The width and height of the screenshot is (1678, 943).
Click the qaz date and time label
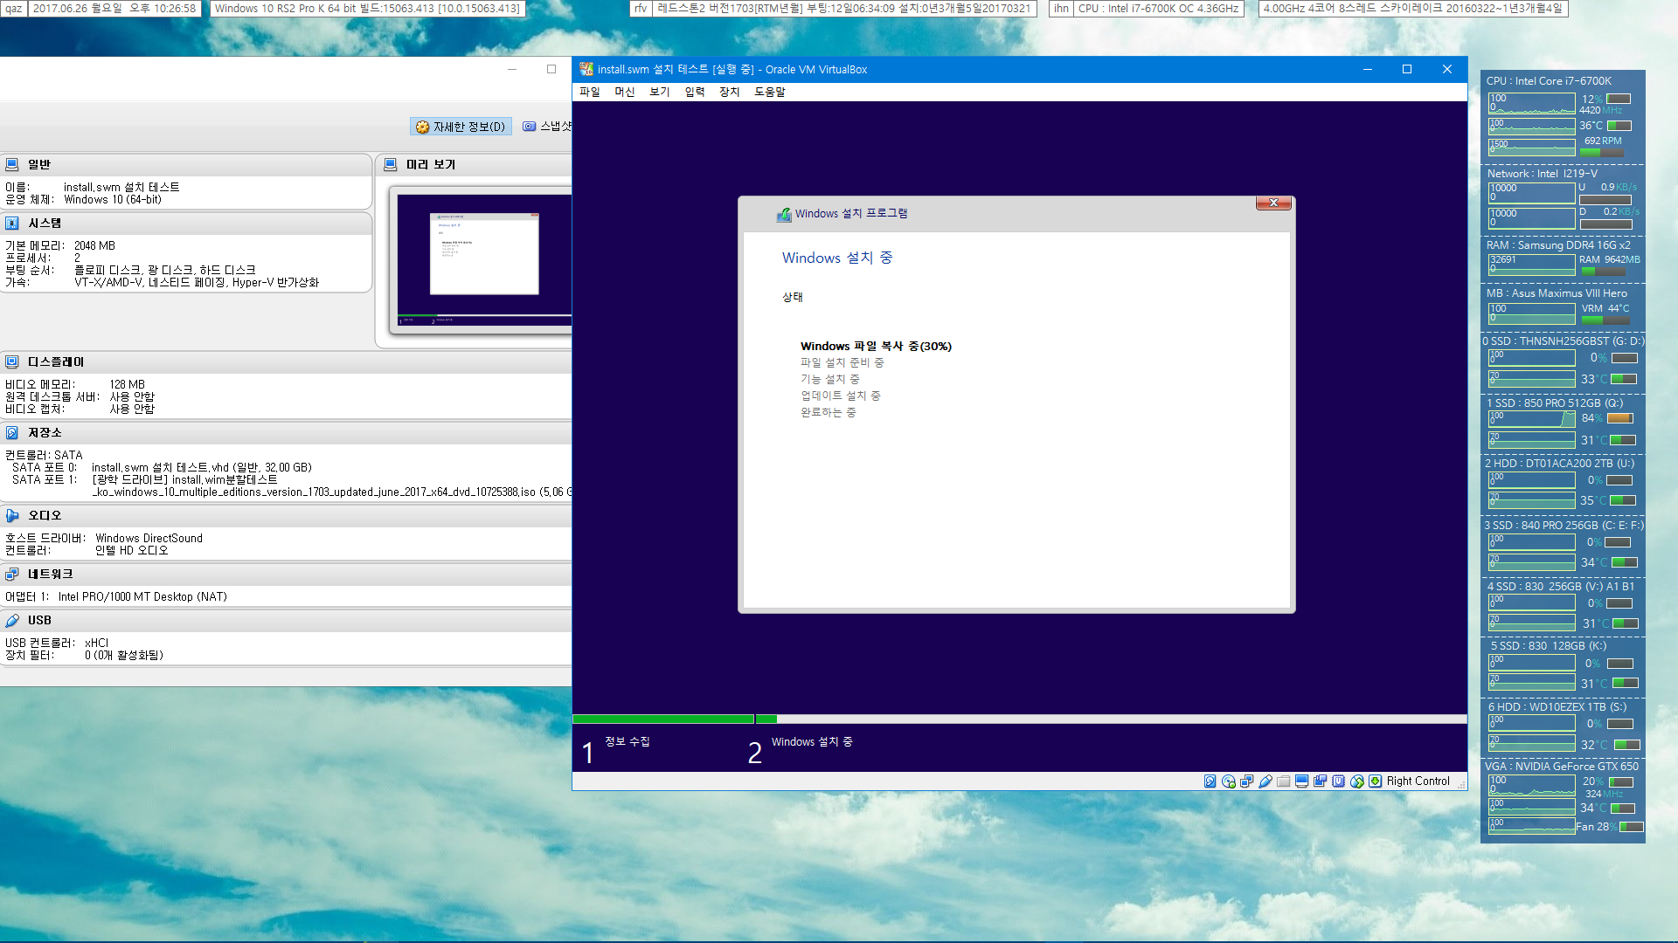click(101, 8)
